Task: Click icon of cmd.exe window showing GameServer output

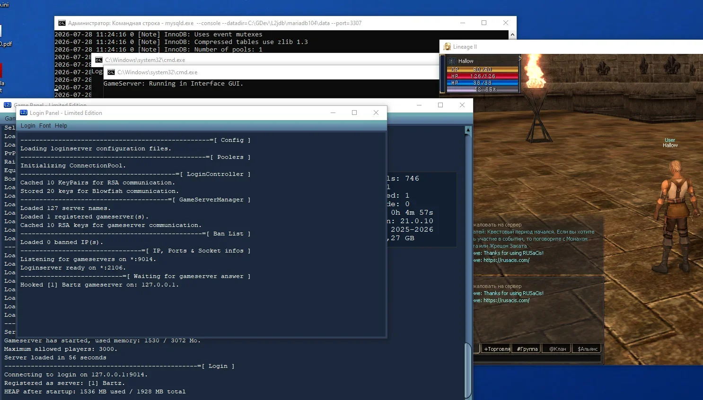Action: click(x=111, y=72)
